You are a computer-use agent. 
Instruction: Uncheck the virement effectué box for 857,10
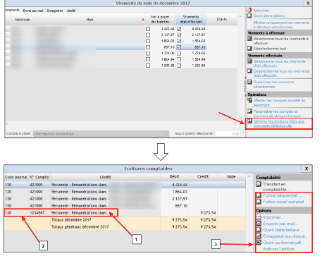[x=179, y=47]
